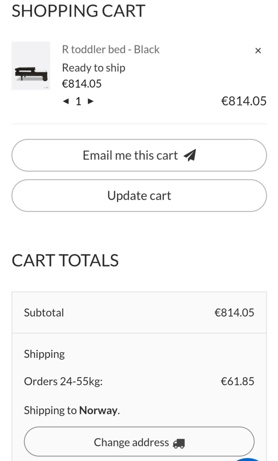Click the line total price beside quantity
The image size is (278, 461).
tap(244, 101)
